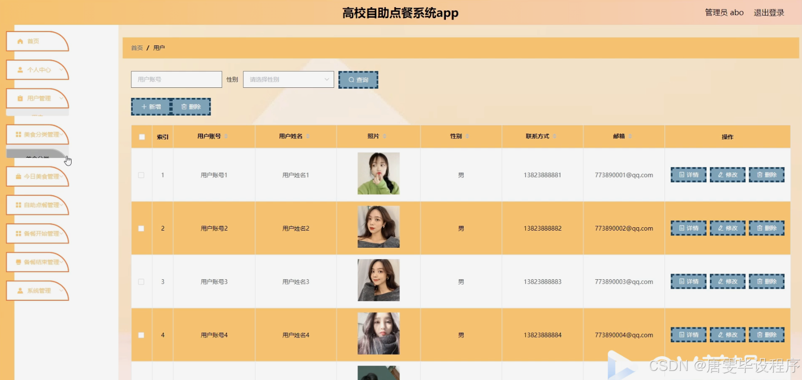
Task: Click 修改 for 用户账号3 row
Action: click(x=728, y=282)
